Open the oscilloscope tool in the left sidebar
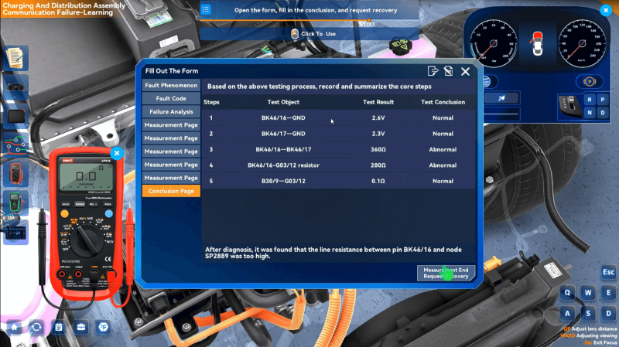619x347 pixels. (x=15, y=233)
